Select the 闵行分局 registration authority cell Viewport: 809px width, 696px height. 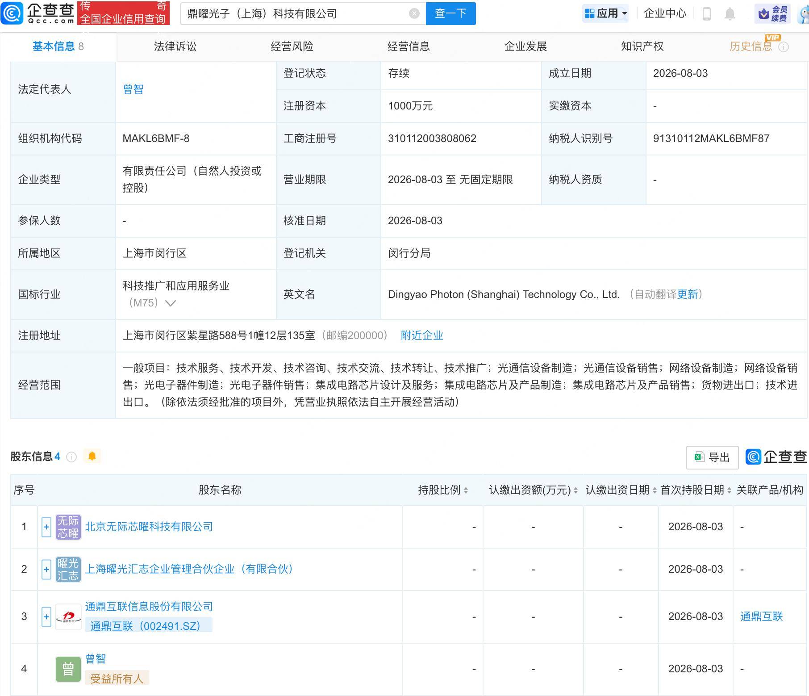tap(409, 253)
